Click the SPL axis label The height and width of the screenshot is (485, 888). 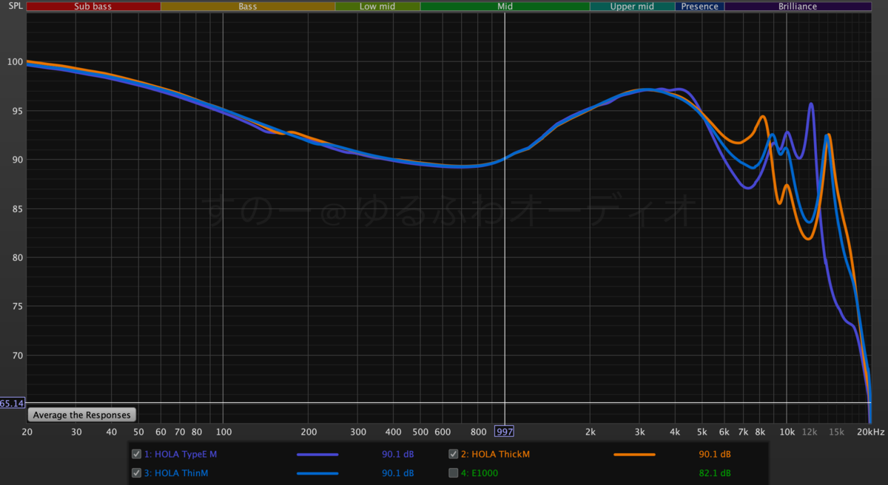[x=16, y=6]
